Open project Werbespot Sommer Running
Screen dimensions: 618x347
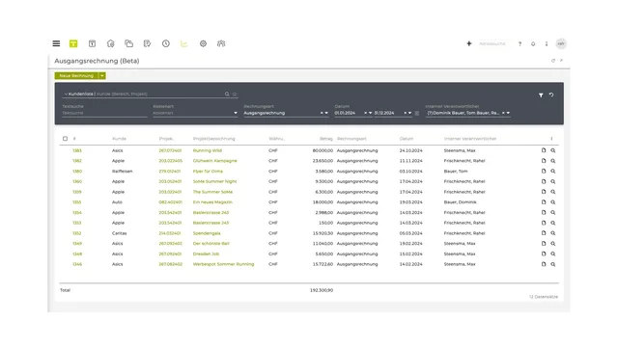(223, 264)
